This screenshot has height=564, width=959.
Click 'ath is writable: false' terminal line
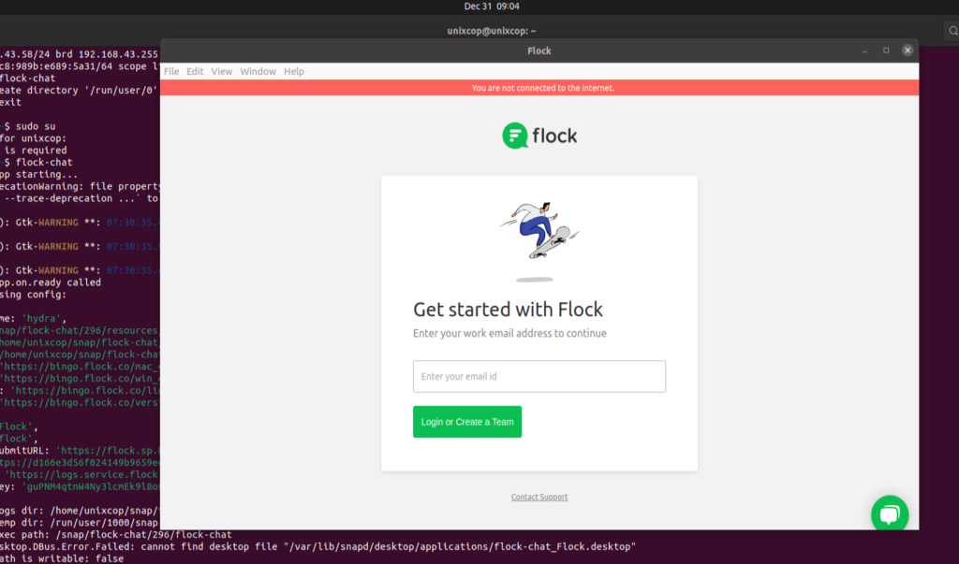62,558
